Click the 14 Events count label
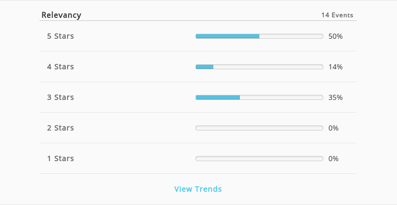 (x=337, y=15)
